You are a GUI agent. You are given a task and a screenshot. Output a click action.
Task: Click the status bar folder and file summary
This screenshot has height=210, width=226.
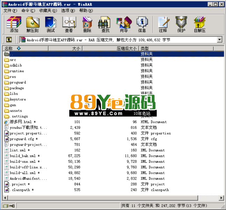pyautogui.click(x=164, y=205)
